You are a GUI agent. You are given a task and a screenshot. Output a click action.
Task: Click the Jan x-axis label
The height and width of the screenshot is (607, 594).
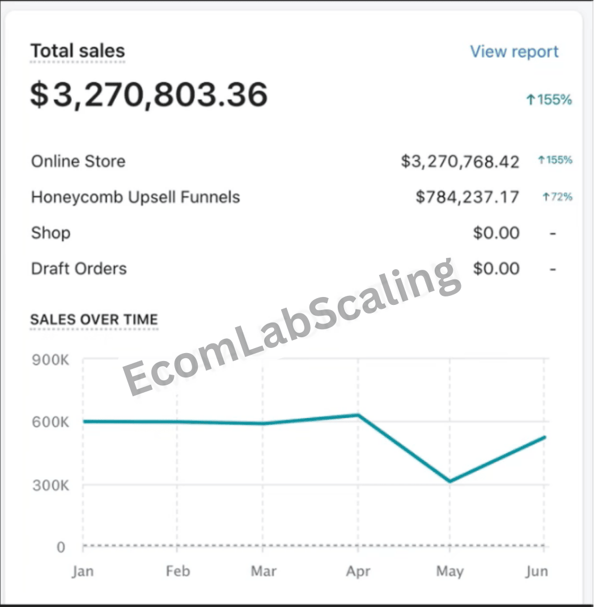point(83,571)
